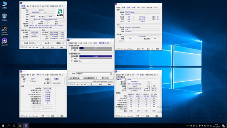Open the Windows Start menu

(3, 126)
